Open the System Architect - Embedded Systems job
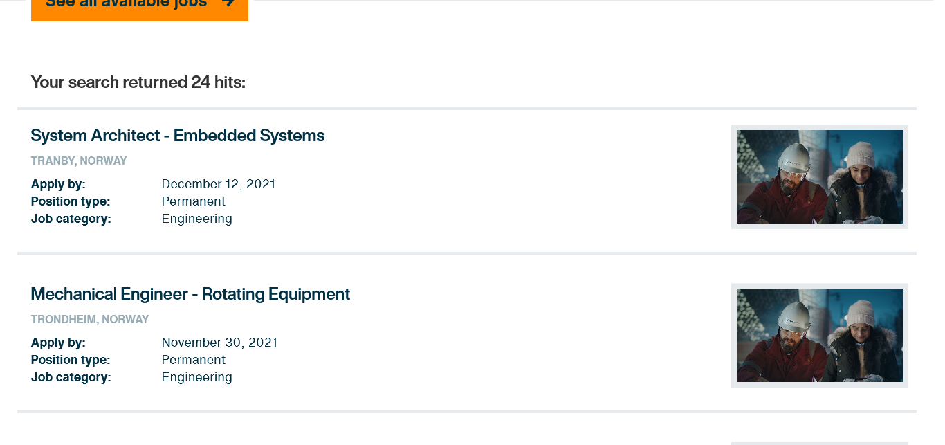Image resolution: width=945 pixels, height=445 pixels. (178, 136)
